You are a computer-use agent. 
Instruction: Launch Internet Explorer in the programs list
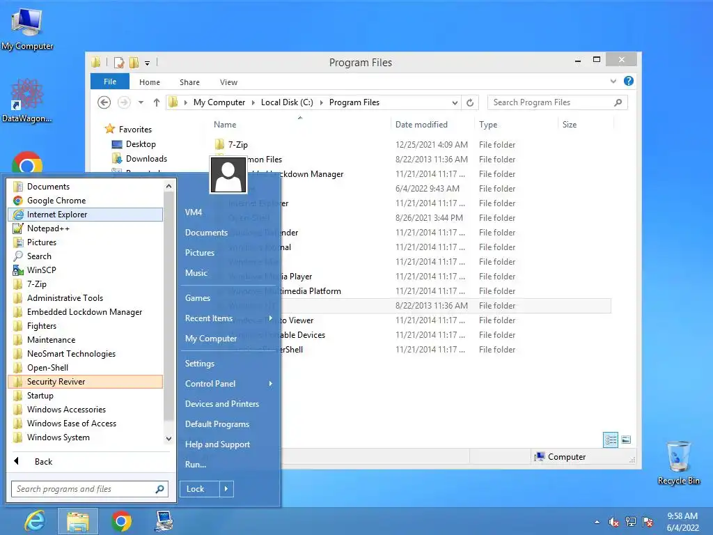pyautogui.click(x=86, y=215)
